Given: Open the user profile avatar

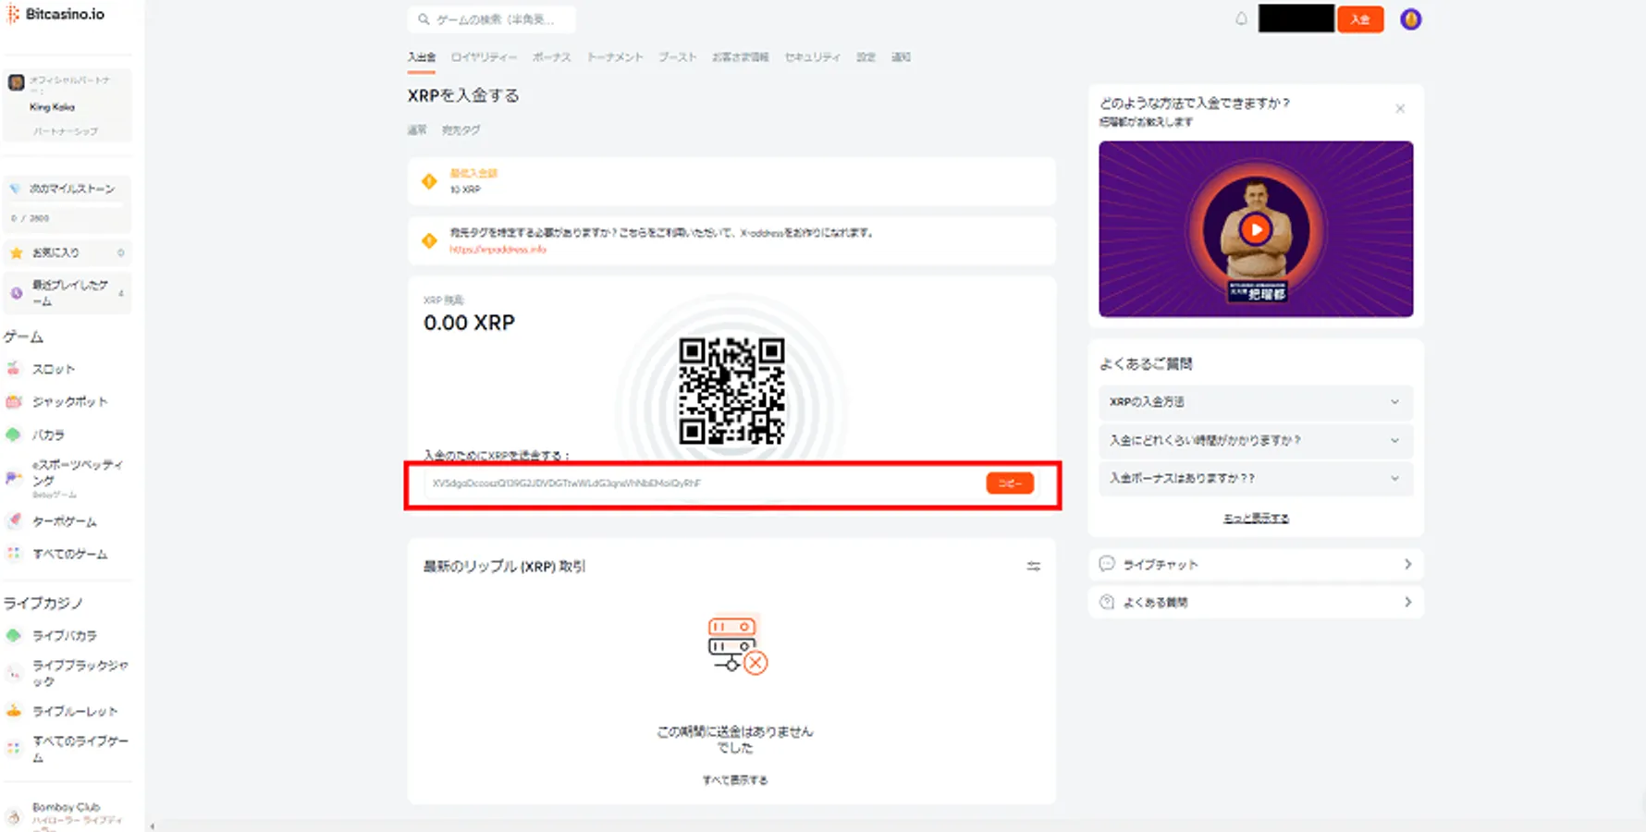Looking at the screenshot, I should tap(1410, 18).
